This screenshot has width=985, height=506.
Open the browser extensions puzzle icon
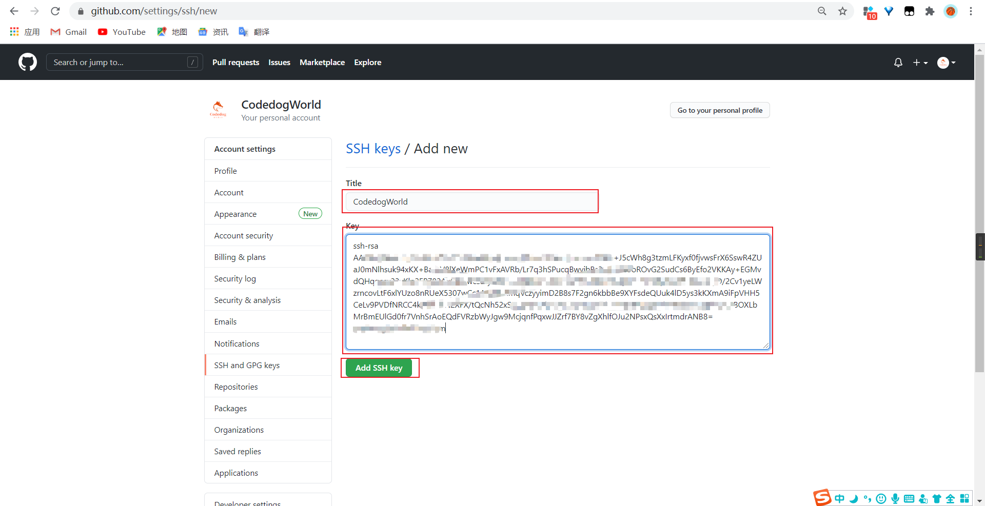click(x=930, y=11)
